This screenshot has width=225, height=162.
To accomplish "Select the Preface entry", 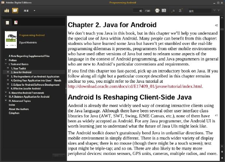I will 13,60.
